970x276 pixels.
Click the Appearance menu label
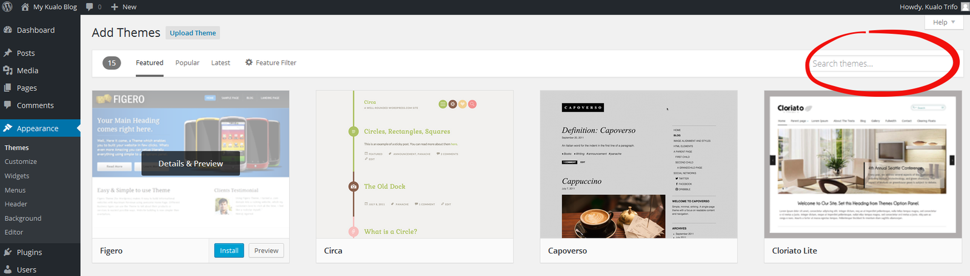38,128
